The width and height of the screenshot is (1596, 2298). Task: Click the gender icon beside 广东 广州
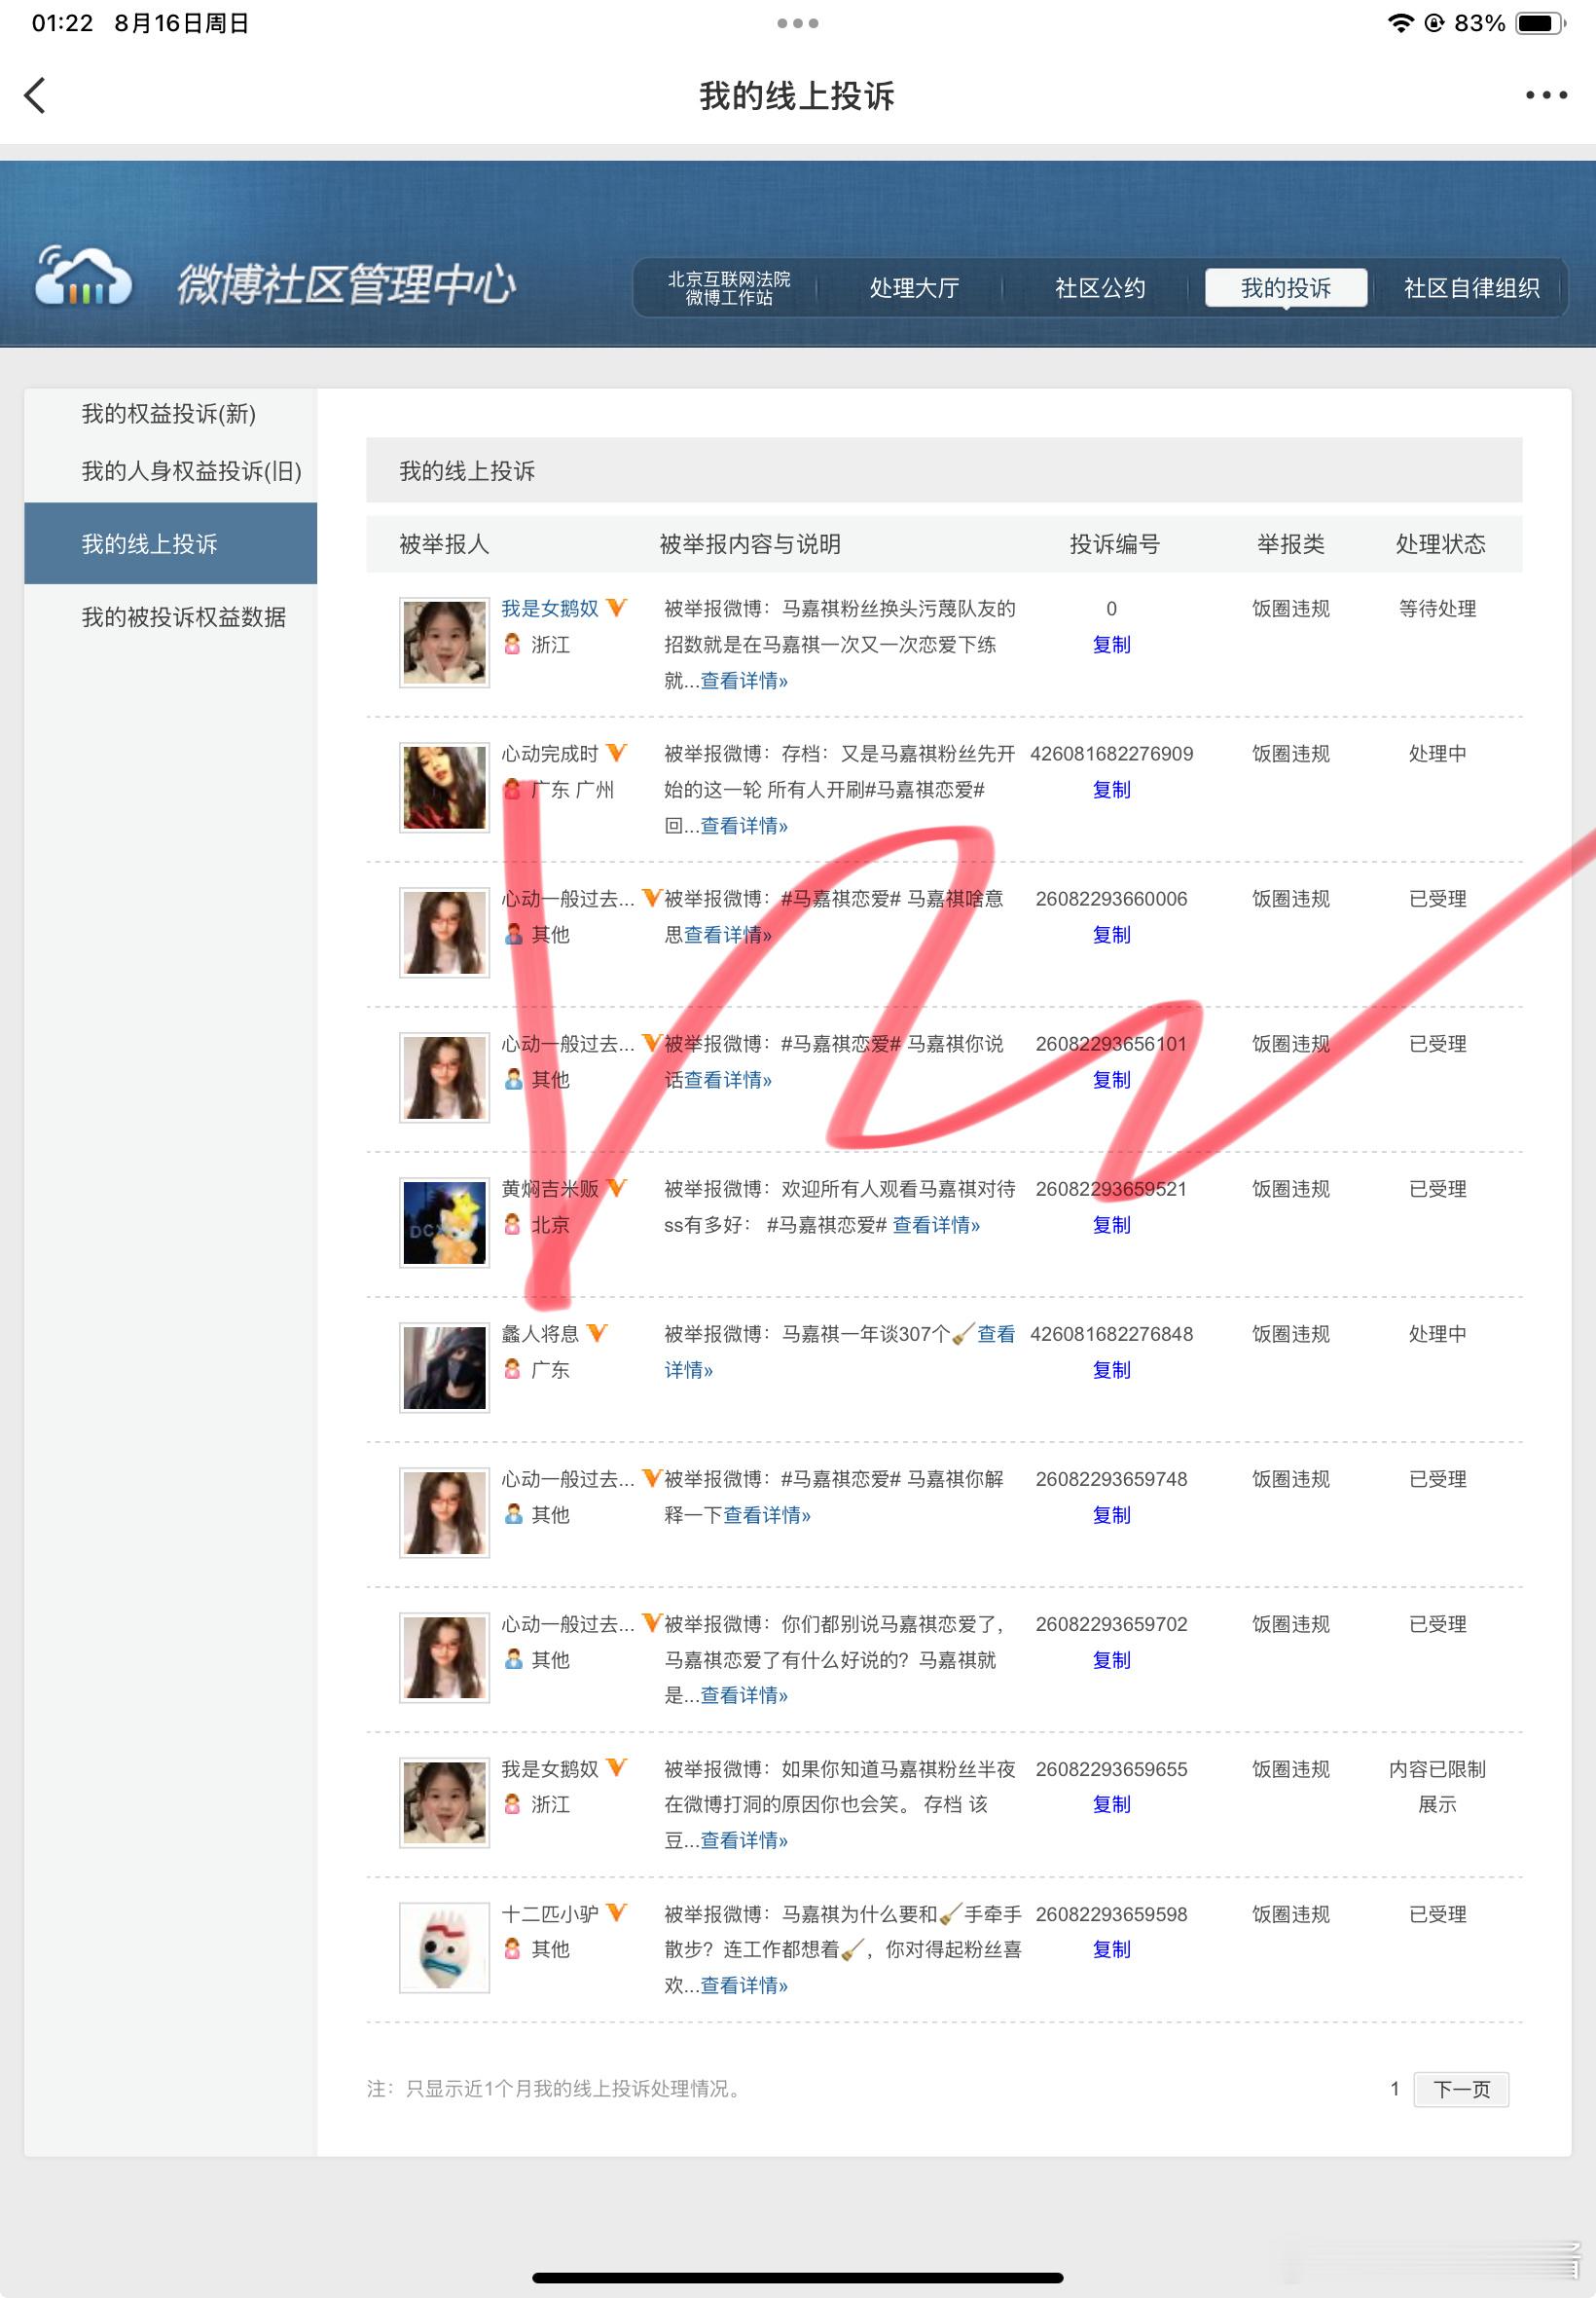(513, 790)
